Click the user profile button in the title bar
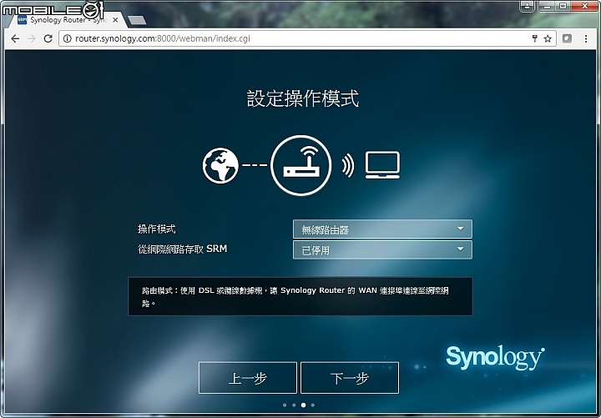Image resolution: width=601 pixels, height=418 pixels. (x=528, y=6)
